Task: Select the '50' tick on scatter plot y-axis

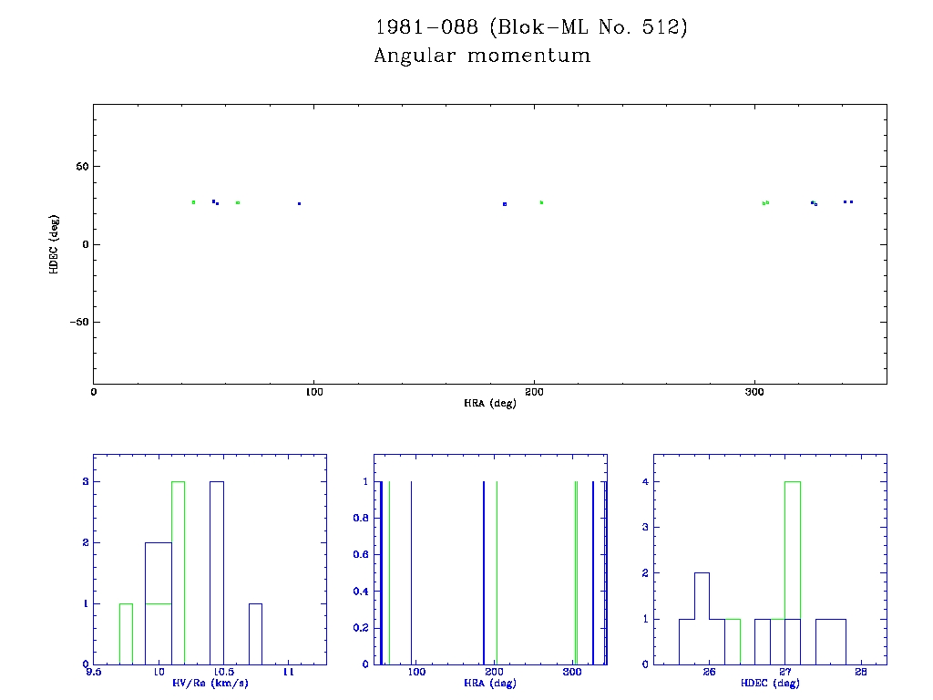Action: (x=82, y=167)
